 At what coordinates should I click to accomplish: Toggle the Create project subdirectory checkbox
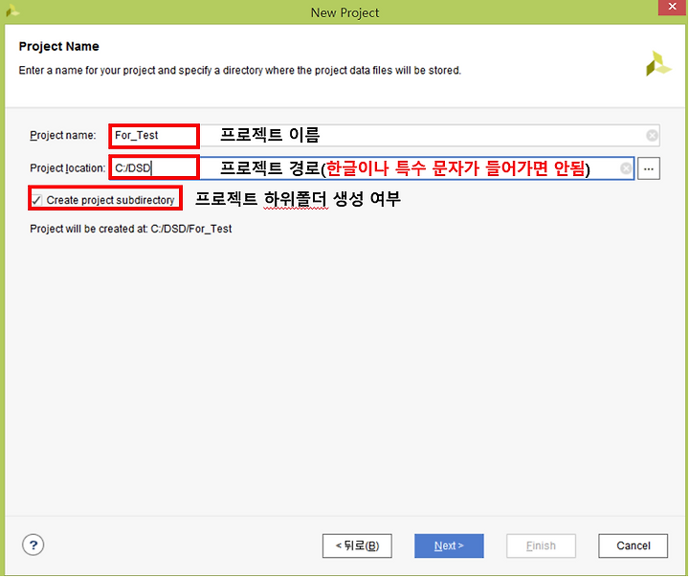[37, 200]
